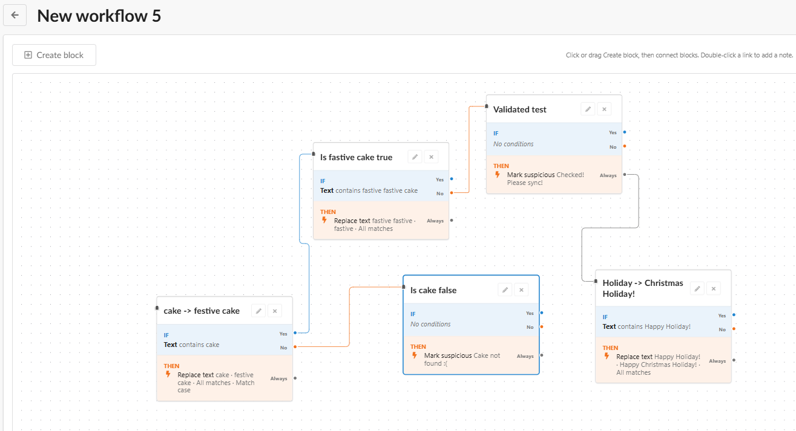Click the Create block button
The height and width of the screenshot is (431, 796).
54,55
